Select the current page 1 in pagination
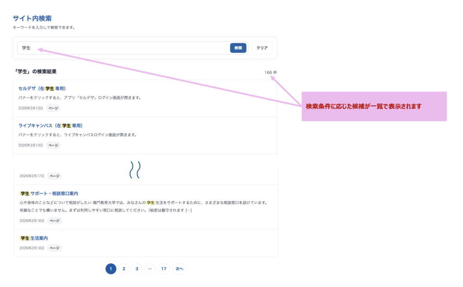Viewport: 463px width, 287px height. (x=111, y=269)
